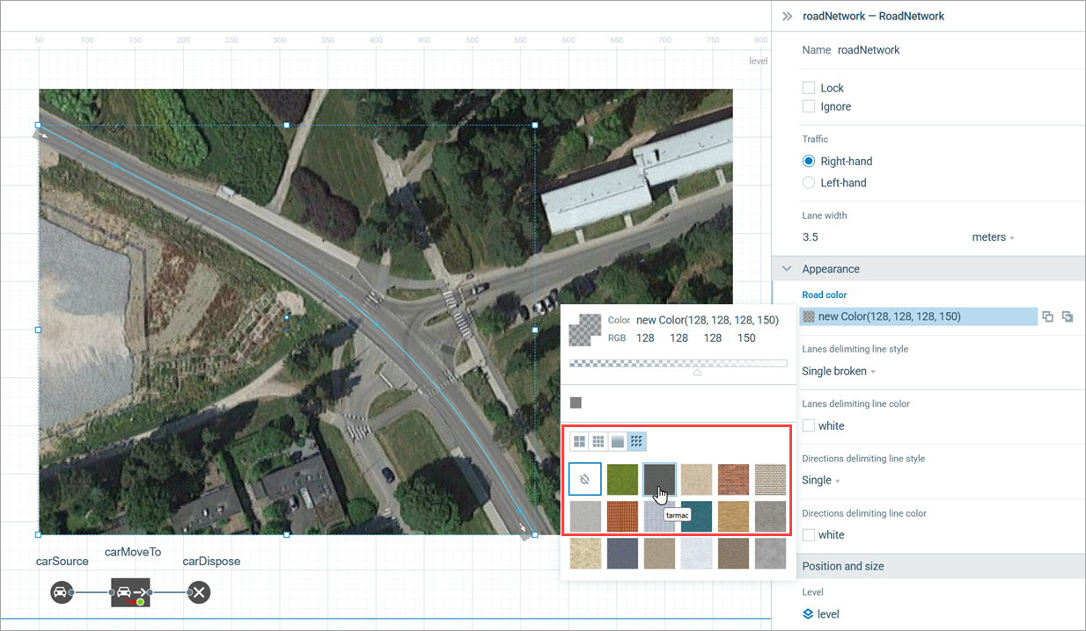
Task: Click the first copy icon beside Road color
Action: (x=1047, y=316)
